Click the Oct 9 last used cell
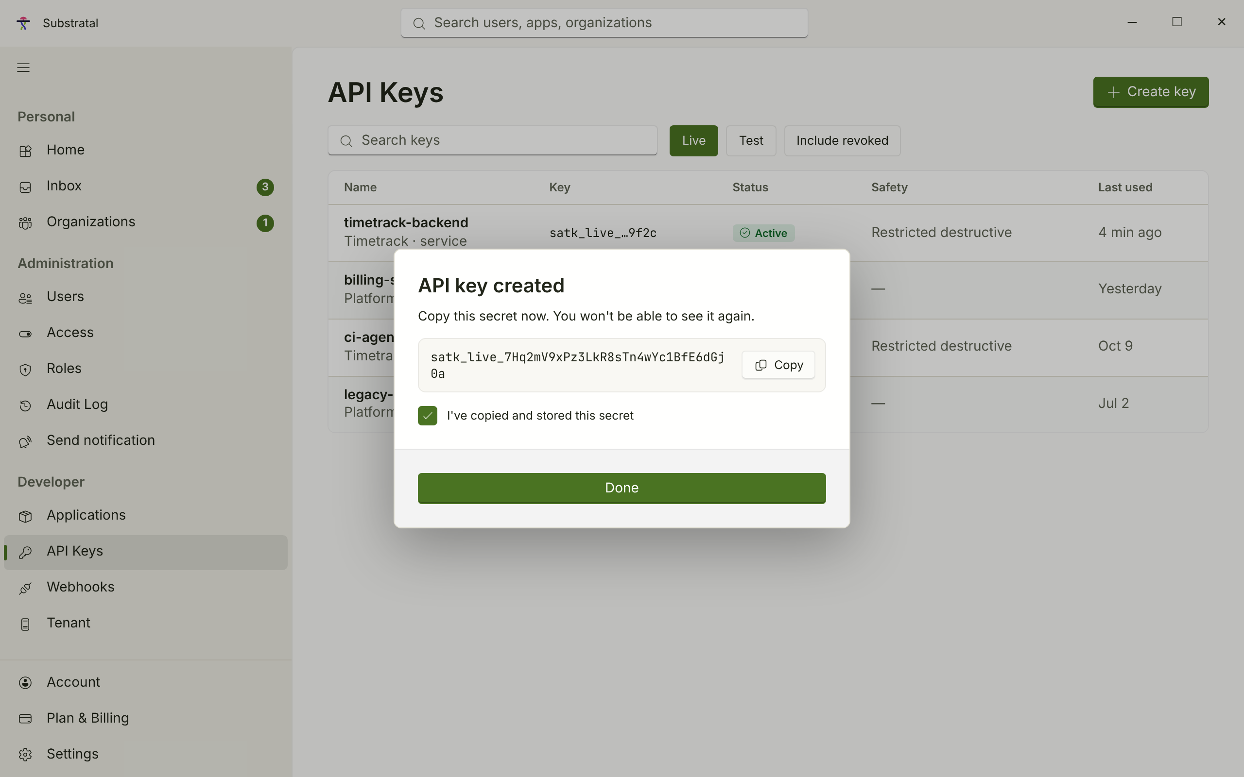Image resolution: width=1244 pixels, height=777 pixels. [1115, 346]
